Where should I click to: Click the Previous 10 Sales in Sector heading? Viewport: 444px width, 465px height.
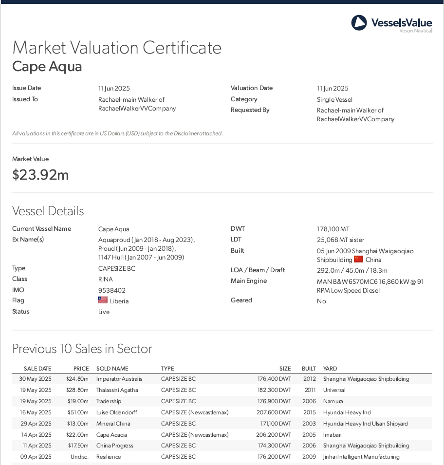pyautogui.click(x=82, y=349)
